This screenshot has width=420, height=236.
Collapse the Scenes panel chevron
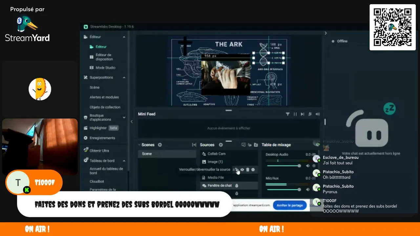click(139, 145)
